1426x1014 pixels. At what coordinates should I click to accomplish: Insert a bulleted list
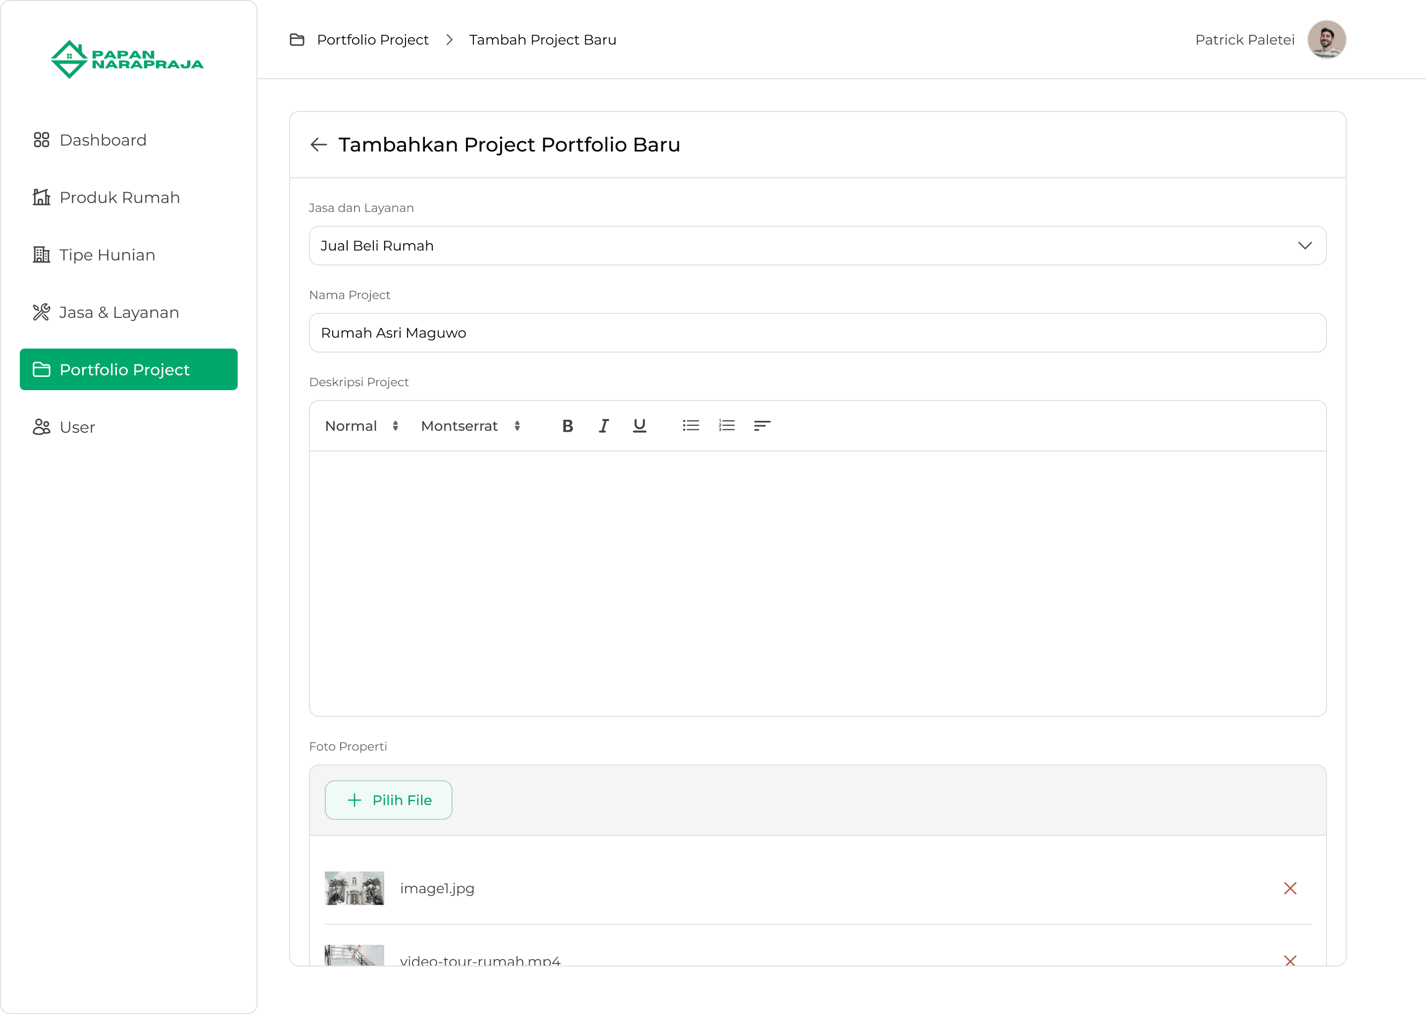point(691,426)
